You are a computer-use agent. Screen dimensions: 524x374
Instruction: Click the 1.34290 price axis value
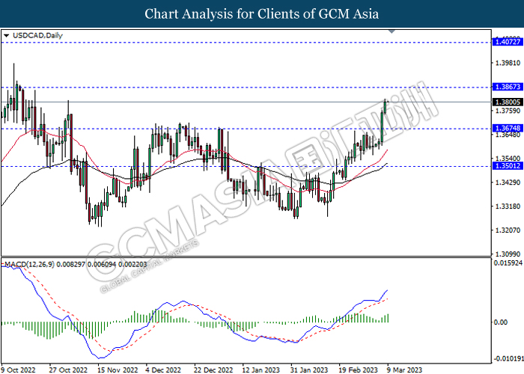pos(508,183)
